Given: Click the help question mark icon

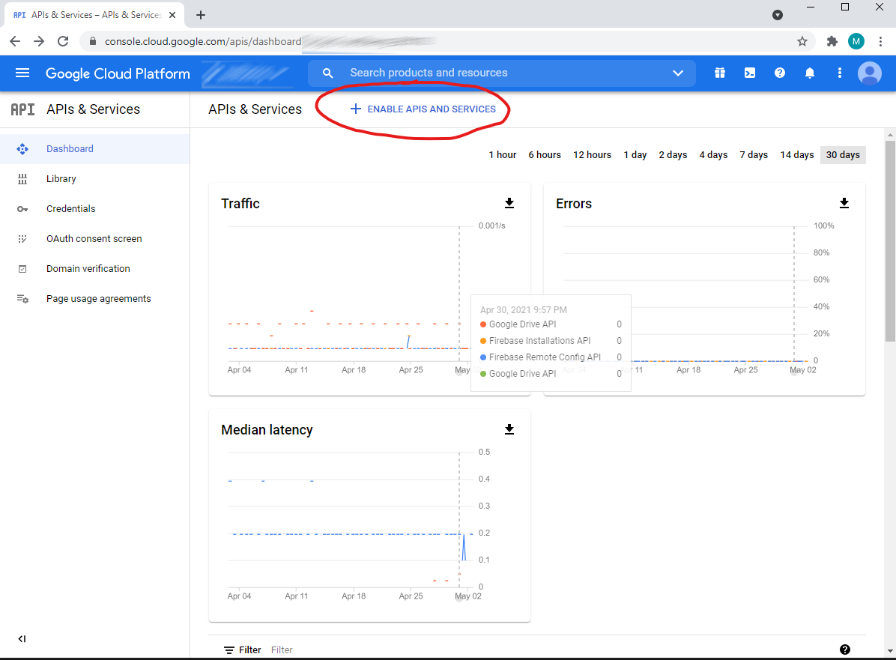Looking at the screenshot, I should click(780, 73).
